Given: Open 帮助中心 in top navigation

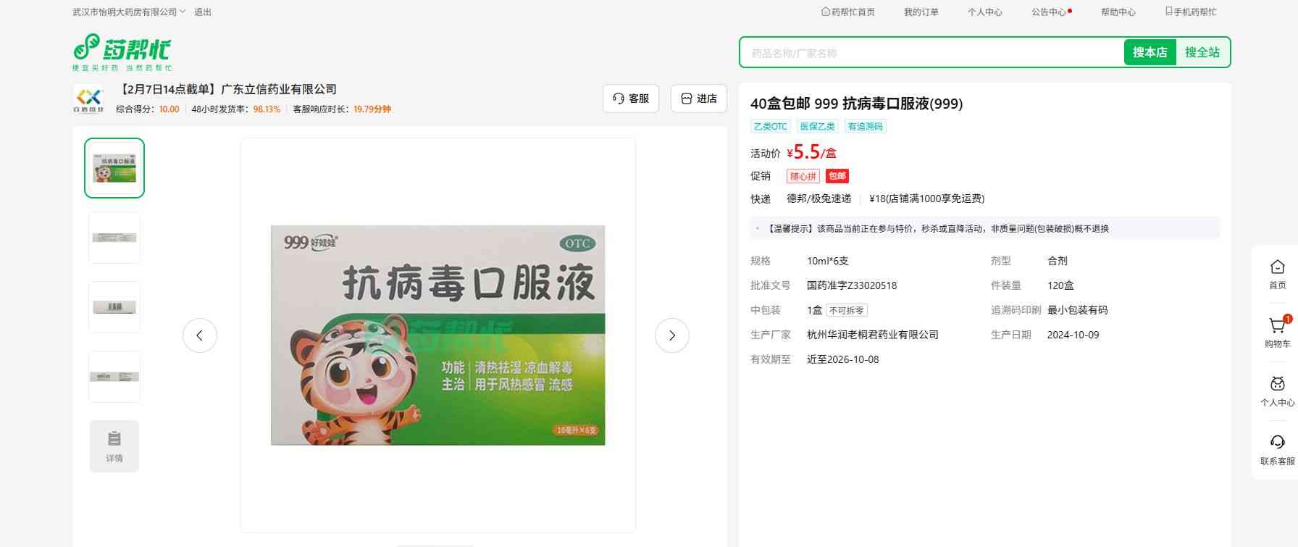Looking at the screenshot, I should [1118, 12].
